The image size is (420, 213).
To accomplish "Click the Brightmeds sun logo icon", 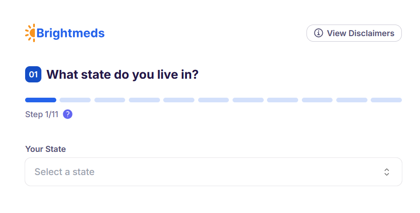I will pos(30,33).
